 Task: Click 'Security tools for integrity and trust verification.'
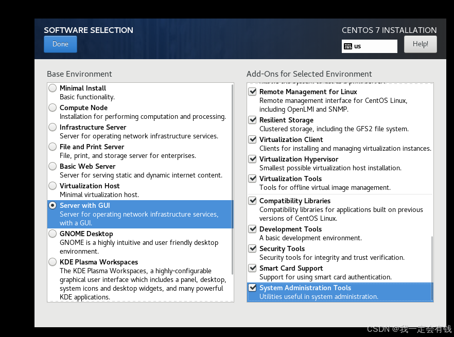[332, 258]
